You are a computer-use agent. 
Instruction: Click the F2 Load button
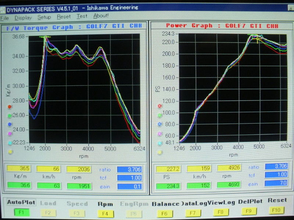[x=49, y=213]
